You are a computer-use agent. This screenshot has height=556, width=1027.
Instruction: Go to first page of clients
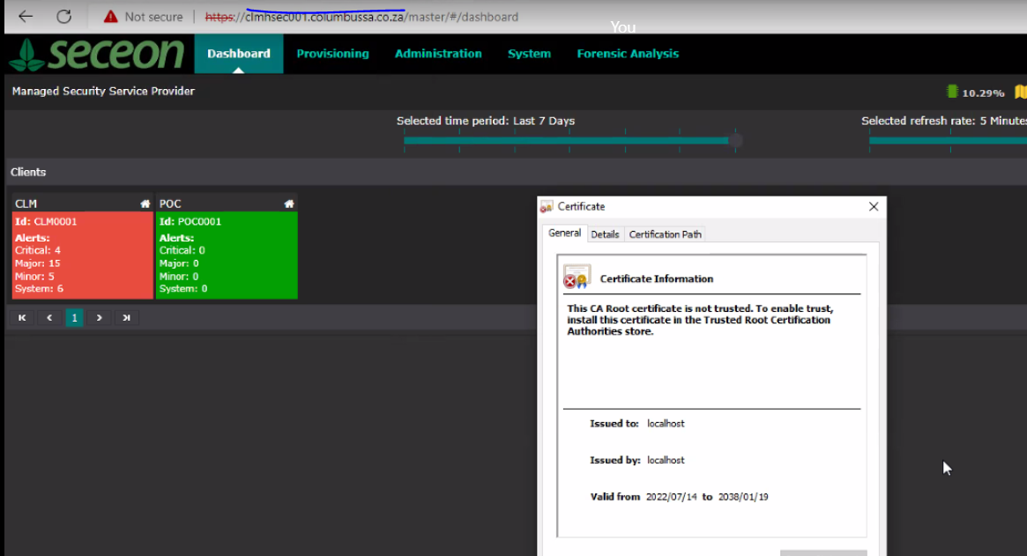(x=22, y=317)
